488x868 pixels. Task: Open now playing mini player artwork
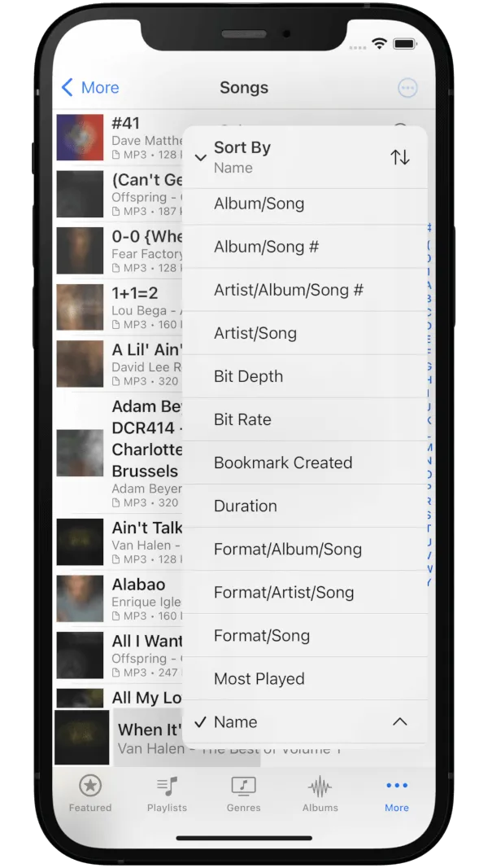tap(82, 738)
